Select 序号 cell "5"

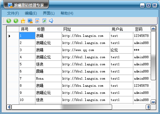27,64
